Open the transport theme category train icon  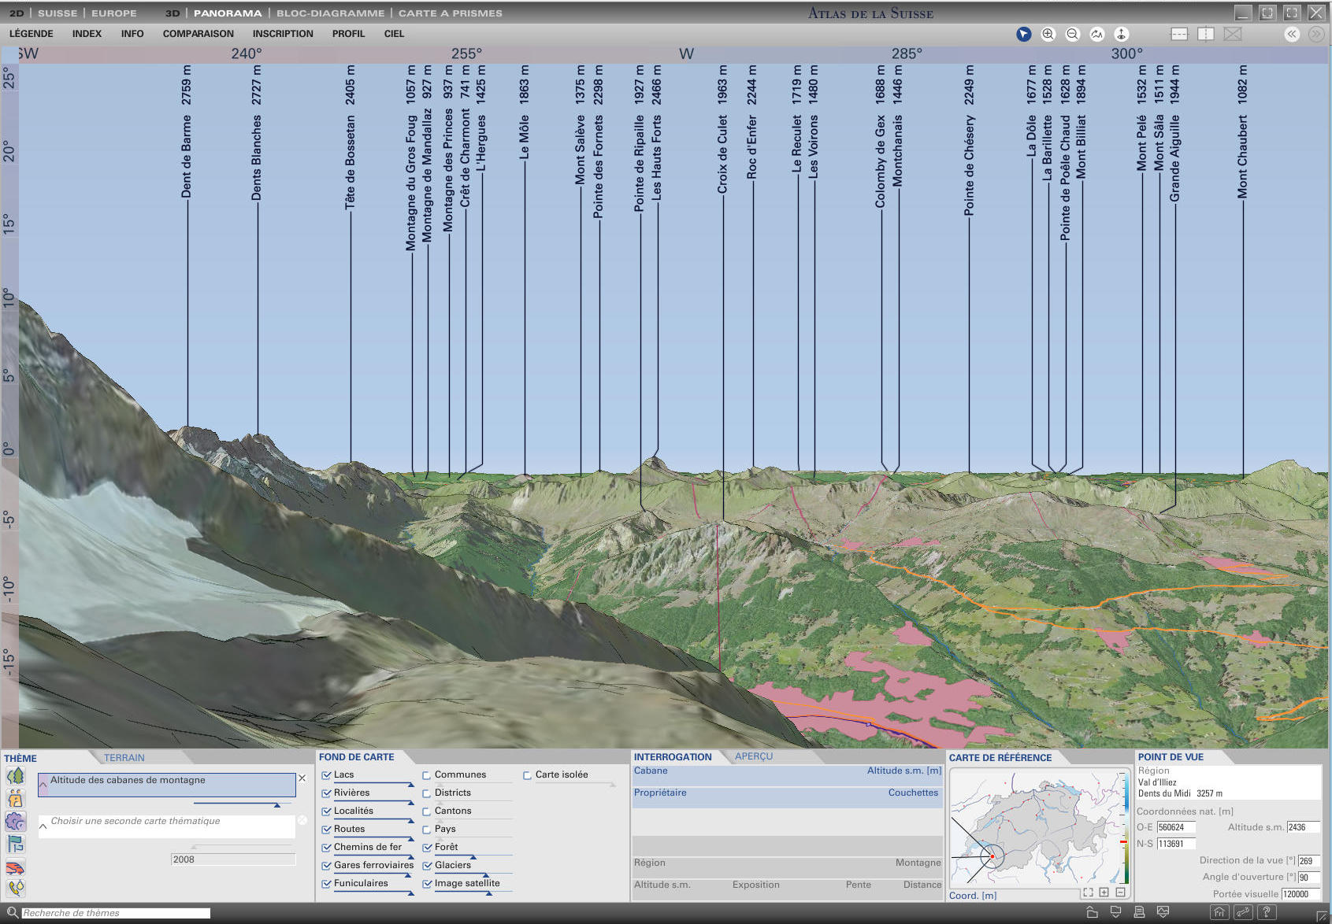point(15,867)
